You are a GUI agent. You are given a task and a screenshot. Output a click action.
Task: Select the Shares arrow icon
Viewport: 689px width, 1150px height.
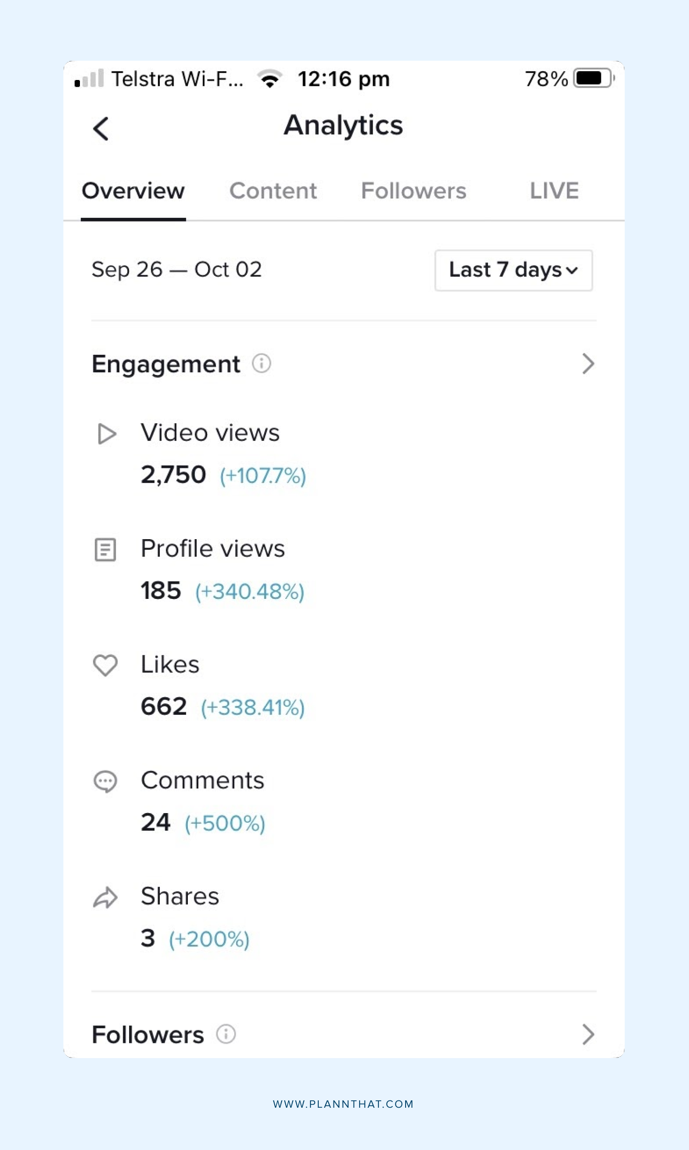106,897
